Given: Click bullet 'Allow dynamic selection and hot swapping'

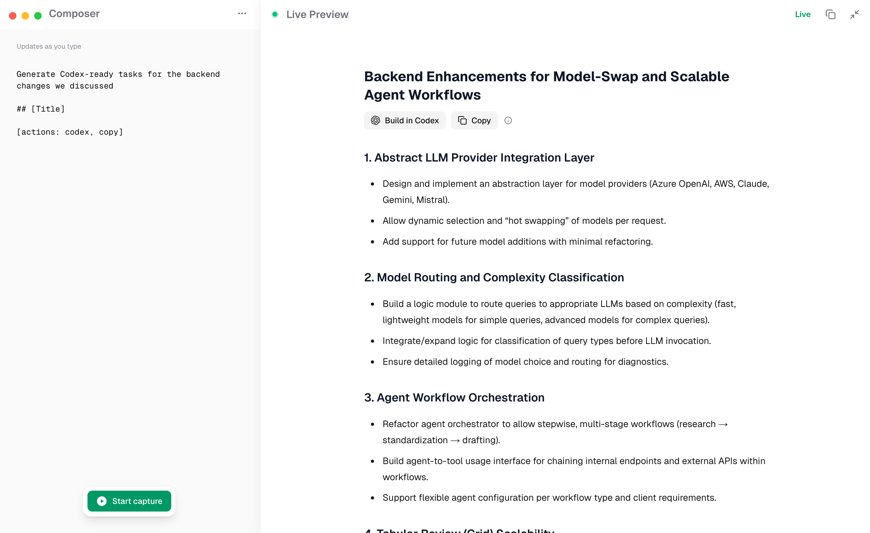Looking at the screenshot, I should tap(524, 221).
